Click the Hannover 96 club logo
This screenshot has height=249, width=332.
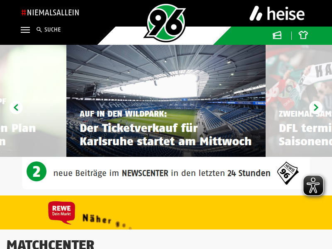pos(165,23)
